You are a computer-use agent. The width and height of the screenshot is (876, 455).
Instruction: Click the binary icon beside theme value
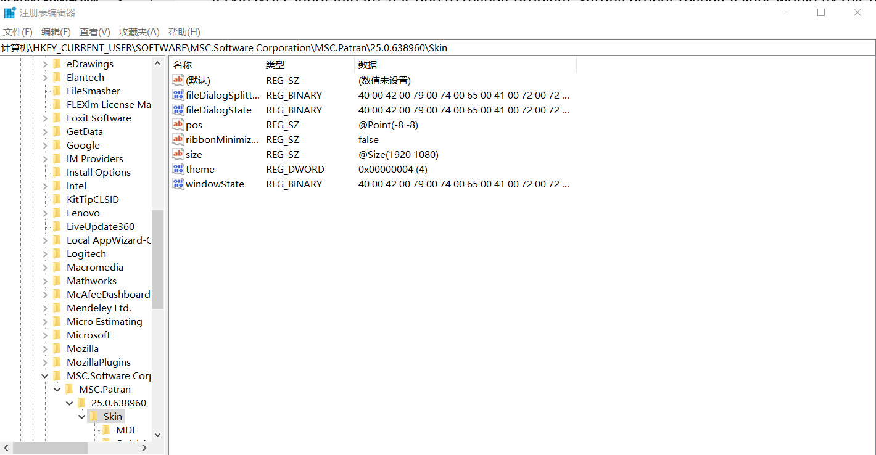tap(178, 169)
